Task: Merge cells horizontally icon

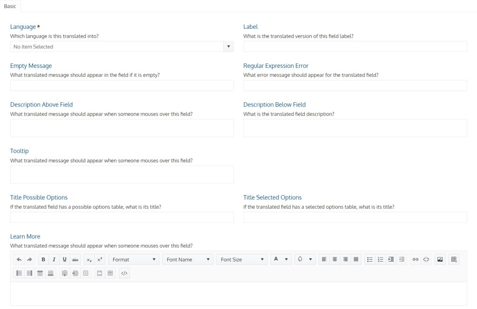Action: coord(100,273)
